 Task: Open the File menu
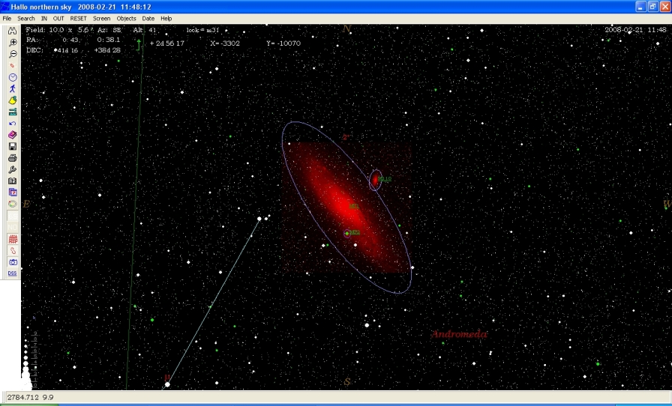7,18
